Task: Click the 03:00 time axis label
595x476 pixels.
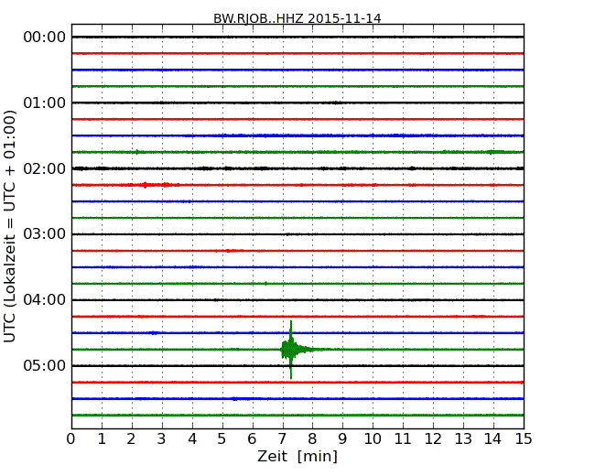Action: point(45,233)
